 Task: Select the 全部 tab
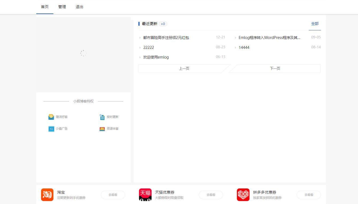tap(315, 24)
